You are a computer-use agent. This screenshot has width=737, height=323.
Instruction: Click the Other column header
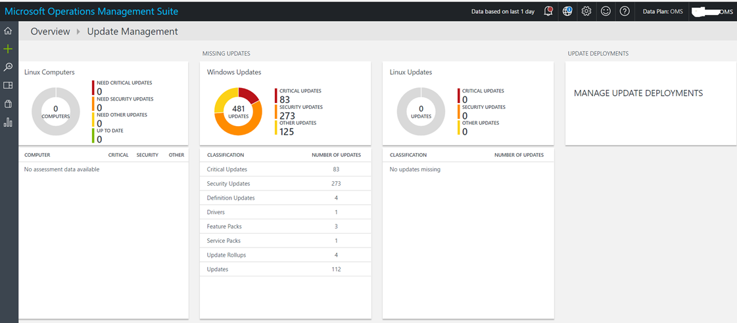176,155
